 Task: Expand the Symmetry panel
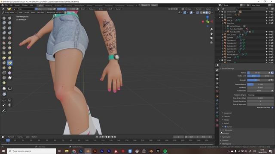click(x=226, y=137)
